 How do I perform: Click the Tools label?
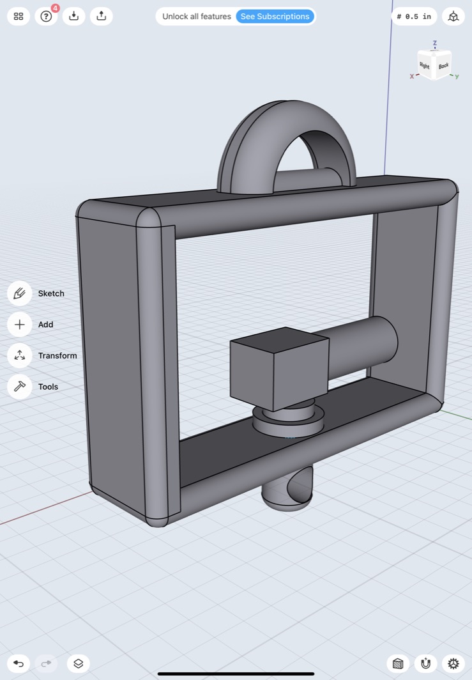48,387
